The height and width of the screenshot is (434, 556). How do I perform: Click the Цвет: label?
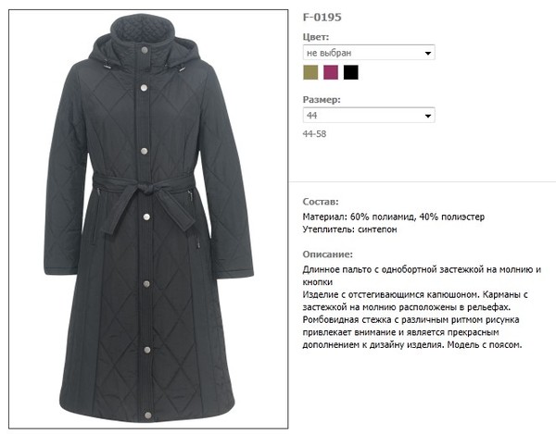pos(316,37)
